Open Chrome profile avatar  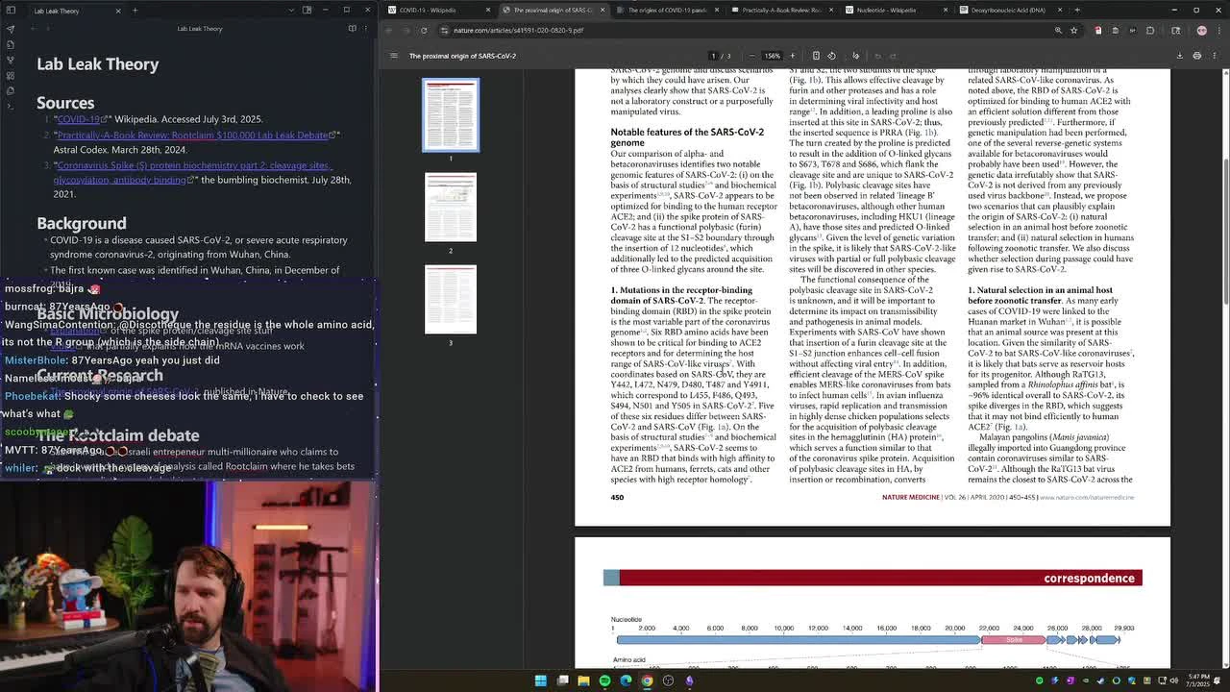pyautogui.click(x=1201, y=30)
